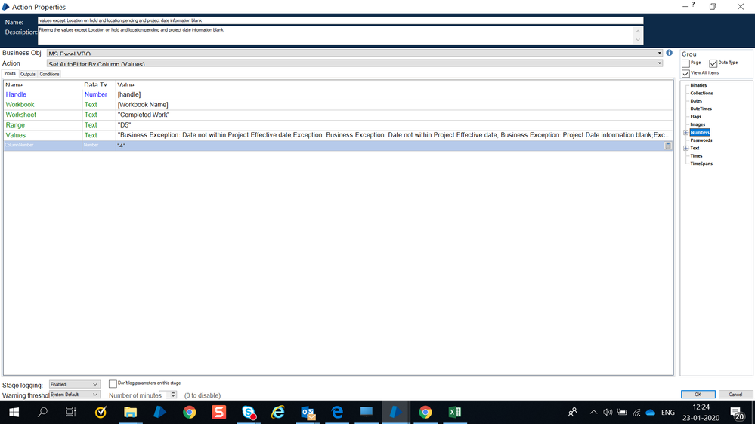The height and width of the screenshot is (424, 755).
Task: Select TimeSpans in the data tree
Action: [x=701, y=164]
